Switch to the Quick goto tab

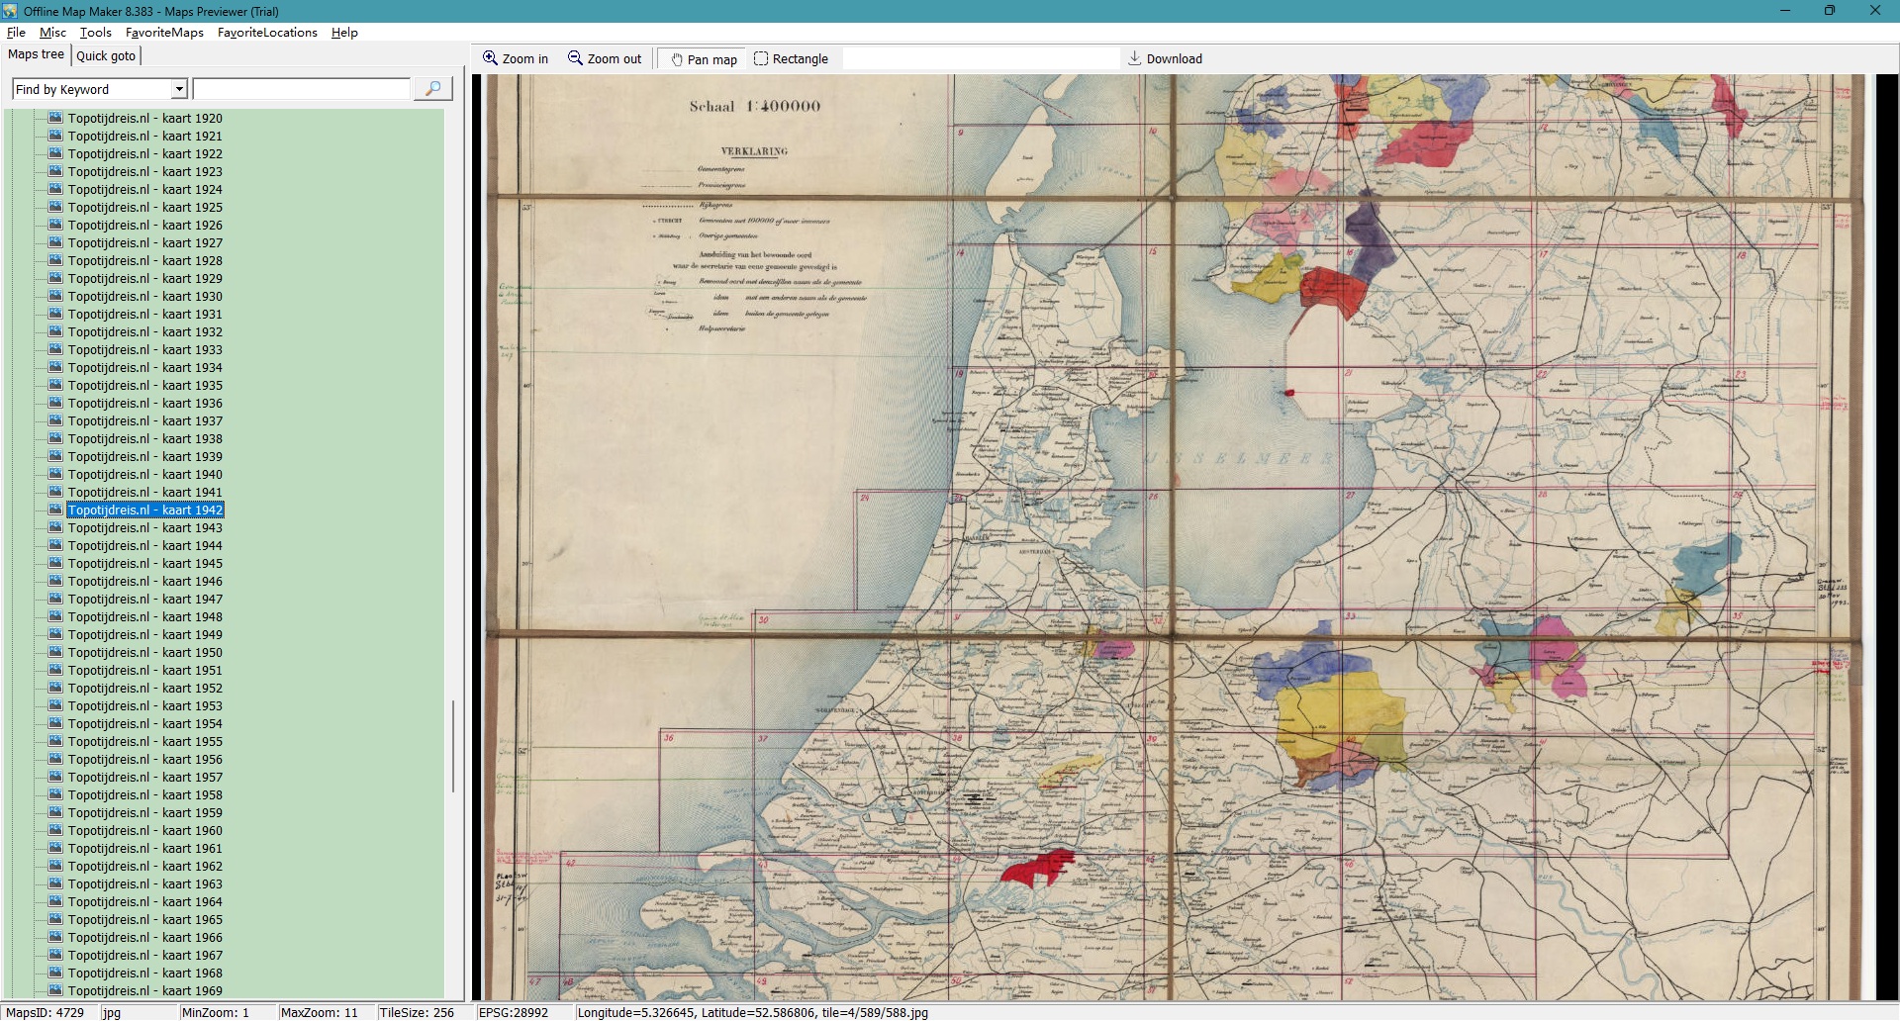coord(106,55)
